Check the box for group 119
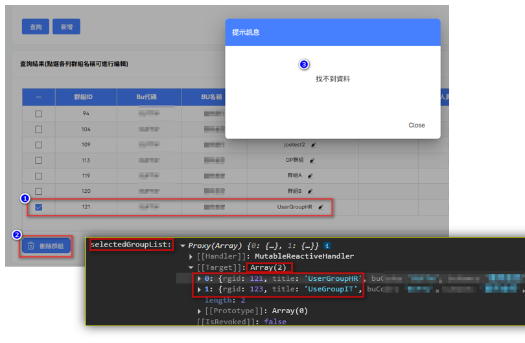 click(x=38, y=176)
